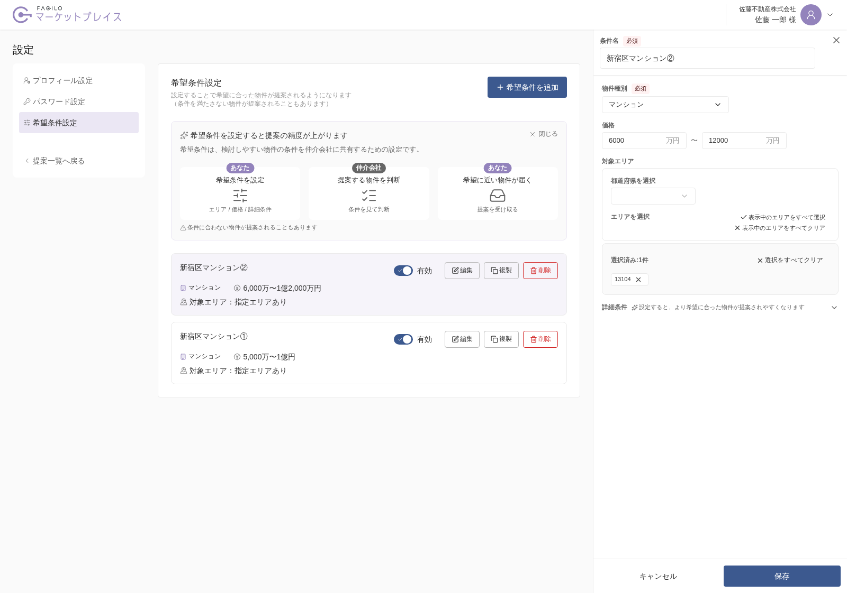Open the user avatar icon
The height and width of the screenshot is (593, 847).
tap(810, 15)
